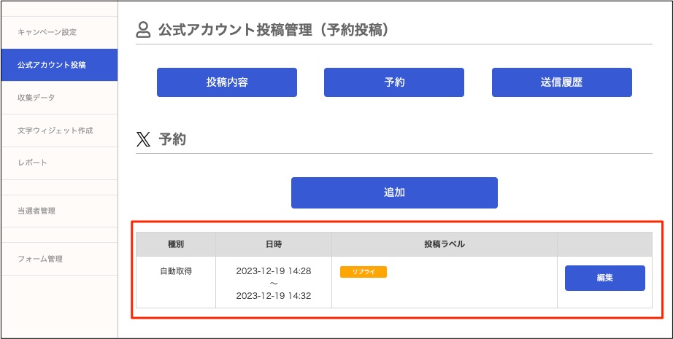Viewport: 673px width, 339px height.
Task: Click the person icon beside the page title
Action: point(143,30)
